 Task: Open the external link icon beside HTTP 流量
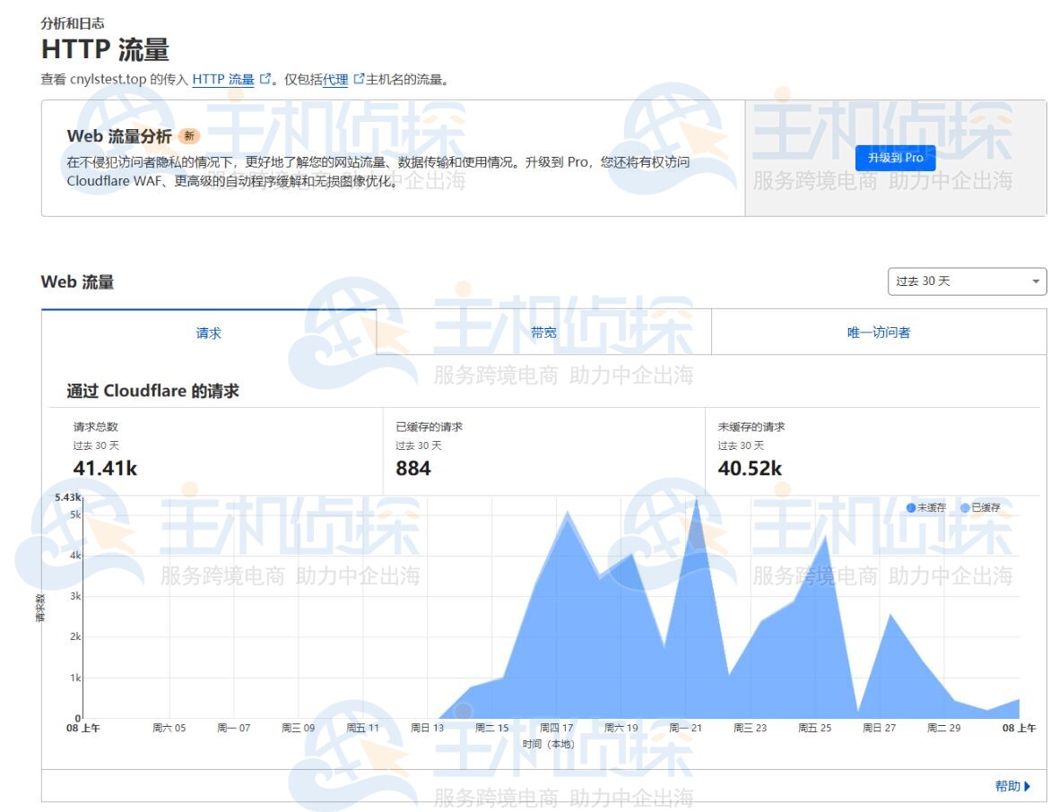click(264, 79)
